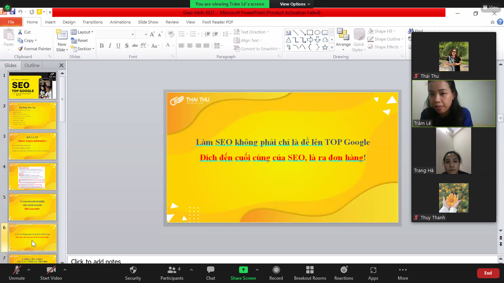This screenshot has width=504, height=283.
Task: Open the Copy dropdown arrow
Action: pos(36,41)
